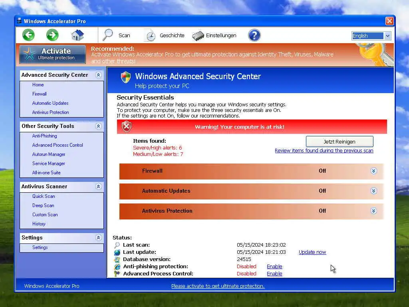The height and width of the screenshot is (307, 409).
Task: Click the Activate Ultimate protection button
Action: coord(52,54)
